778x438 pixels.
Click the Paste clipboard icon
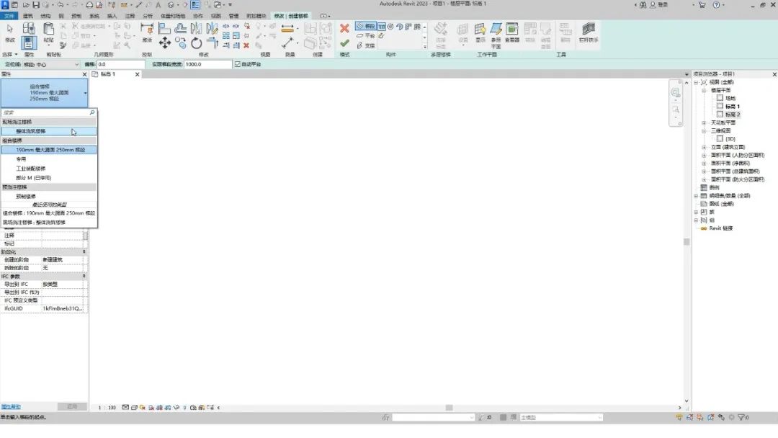48,29
